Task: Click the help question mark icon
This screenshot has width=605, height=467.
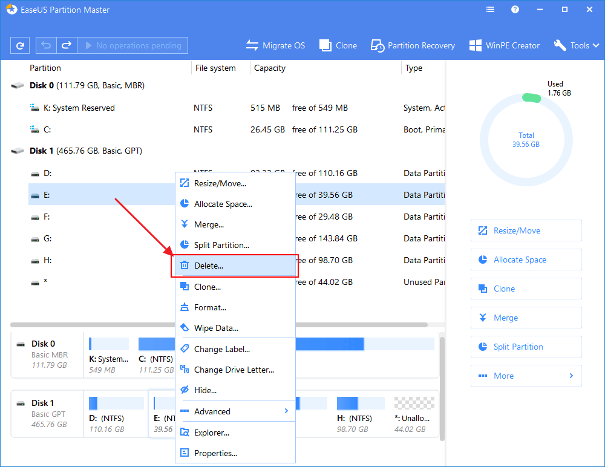Action: (x=515, y=10)
